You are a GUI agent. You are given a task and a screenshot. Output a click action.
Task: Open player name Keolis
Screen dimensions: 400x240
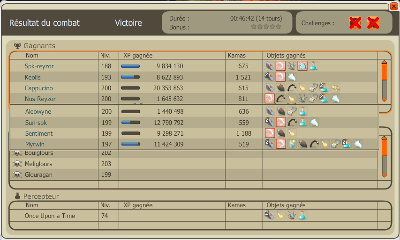pyautogui.click(x=33, y=77)
